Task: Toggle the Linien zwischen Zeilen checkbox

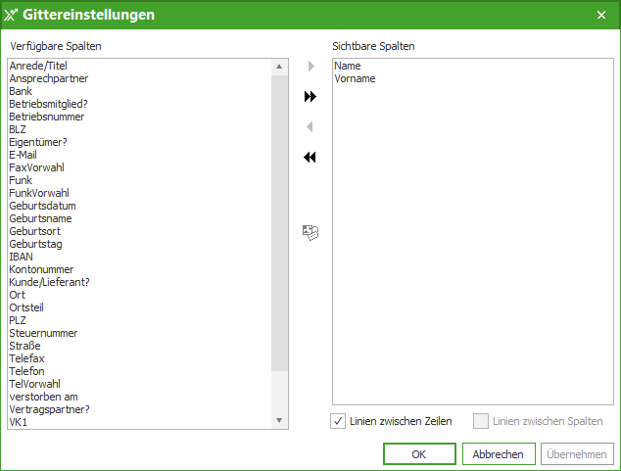Action: [x=339, y=421]
